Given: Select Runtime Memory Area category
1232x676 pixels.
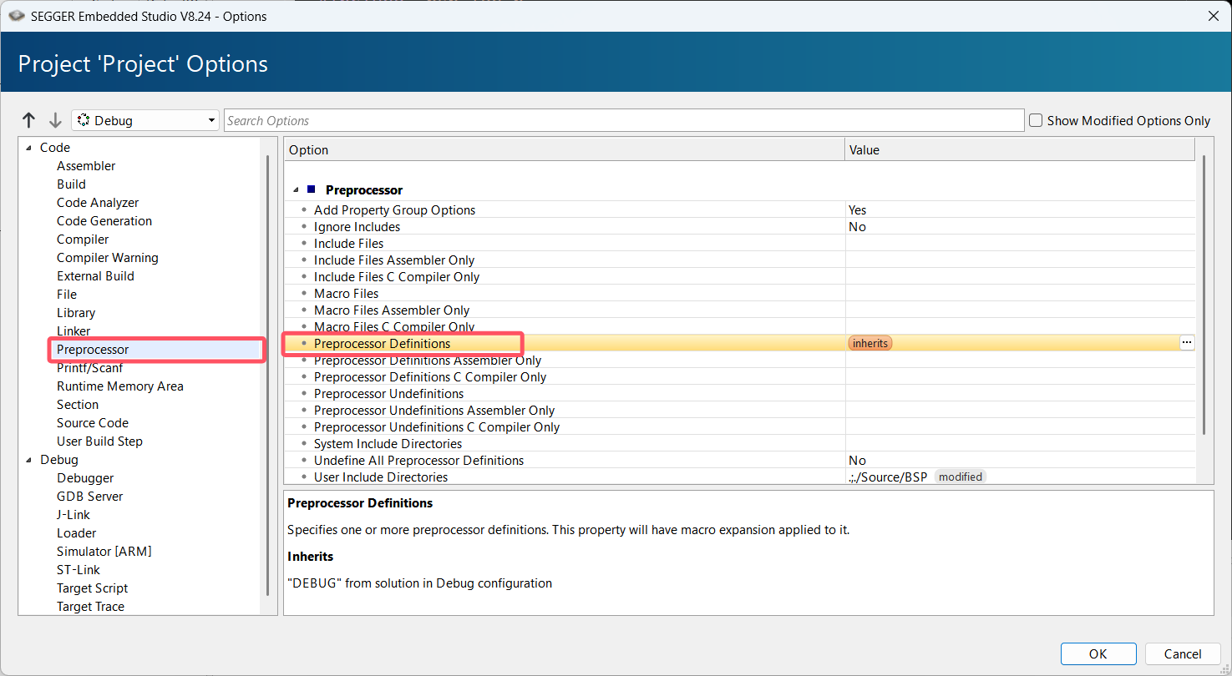Looking at the screenshot, I should click(120, 386).
